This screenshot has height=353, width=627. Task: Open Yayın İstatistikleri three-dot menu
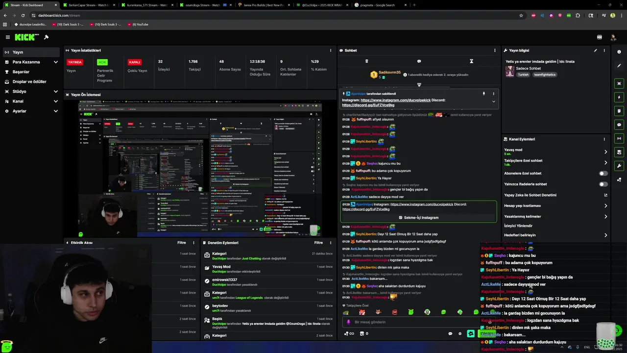point(331,50)
